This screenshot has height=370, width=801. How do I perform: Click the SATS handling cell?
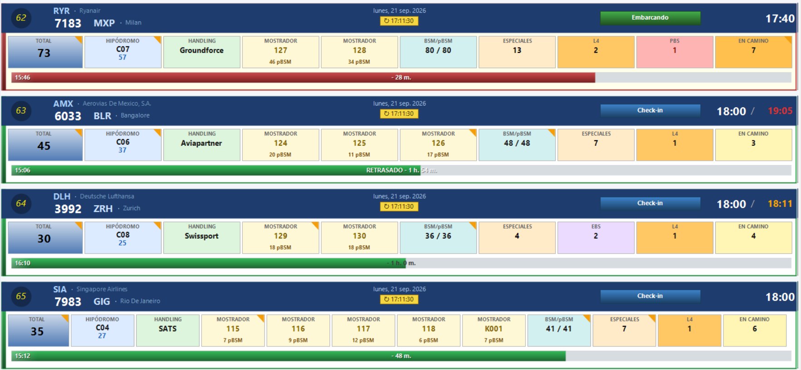click(x=168, y=331)
